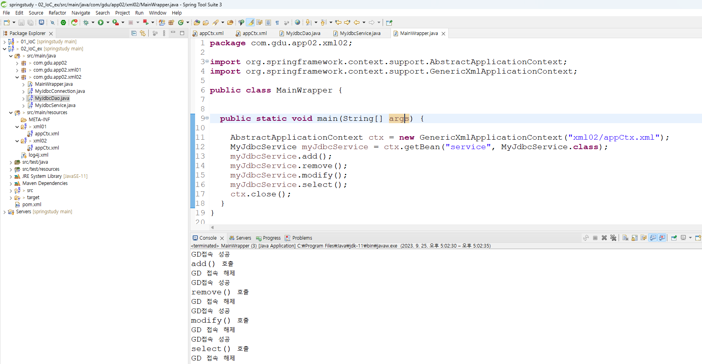Select MainWrapper.java in Package Explorer
The image size is (702, 364).
pos(53,84)
